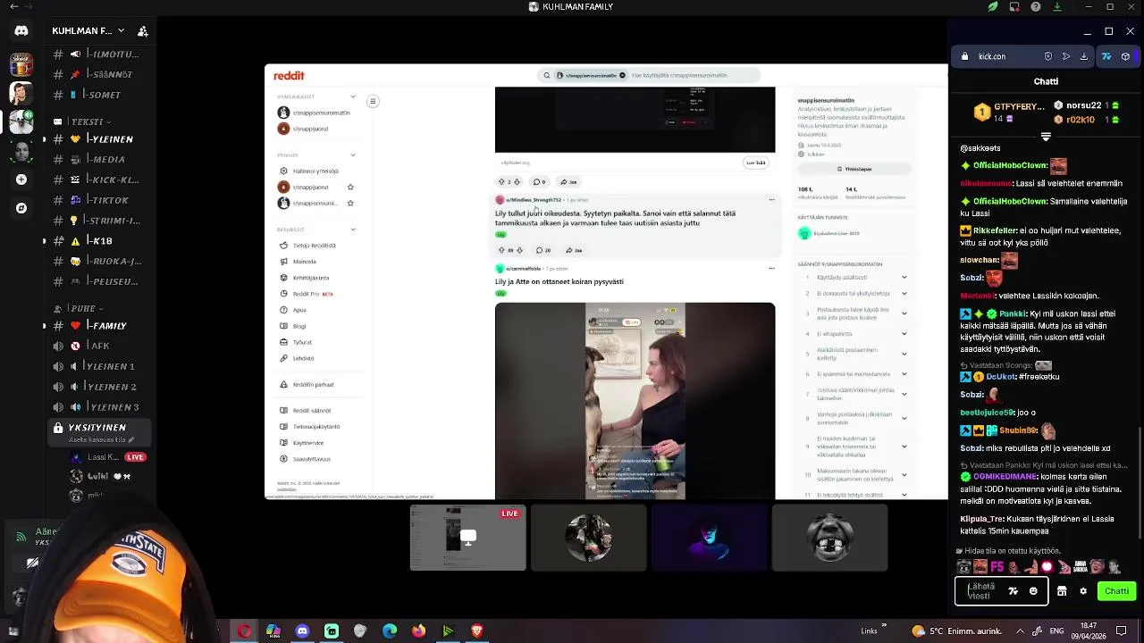The image size is (1144, 643).
Task: Click the Yhteisöopas button
Action: [x=854, y=169]
